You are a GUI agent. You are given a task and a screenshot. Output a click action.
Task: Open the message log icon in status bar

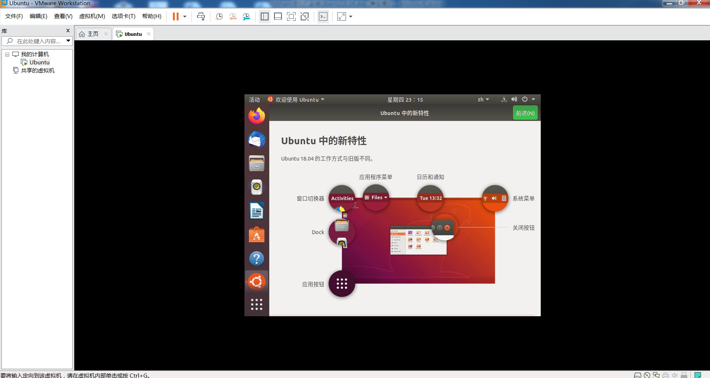698,375
